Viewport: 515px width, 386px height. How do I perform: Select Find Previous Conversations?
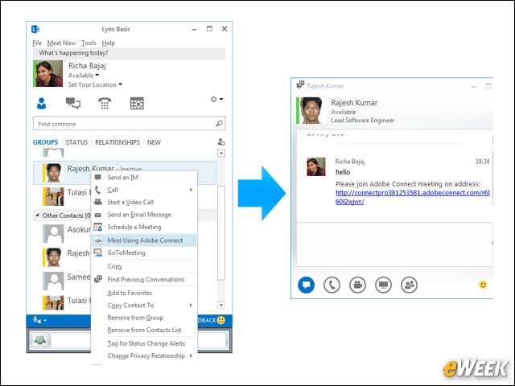pos(144,279)
